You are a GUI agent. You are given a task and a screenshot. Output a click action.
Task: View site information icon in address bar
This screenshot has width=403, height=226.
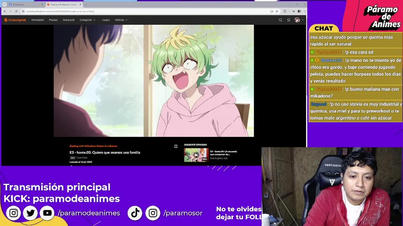pyautogui.click(x=23, y=11)
